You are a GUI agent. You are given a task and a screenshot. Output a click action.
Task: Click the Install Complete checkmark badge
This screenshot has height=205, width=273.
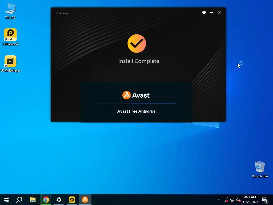[137, 44]
